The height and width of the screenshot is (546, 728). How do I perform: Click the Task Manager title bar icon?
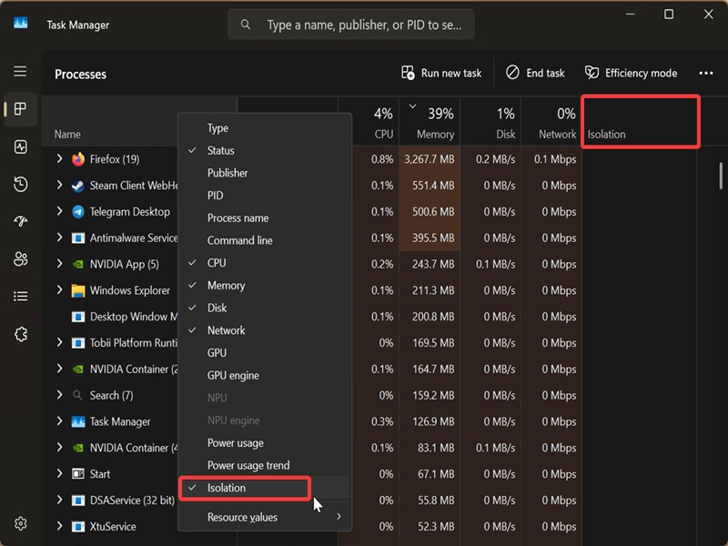(x=20, y=23)
